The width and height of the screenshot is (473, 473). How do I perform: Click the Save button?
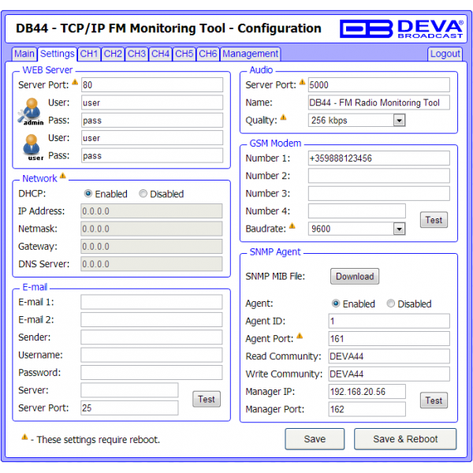tap(315, 439)
